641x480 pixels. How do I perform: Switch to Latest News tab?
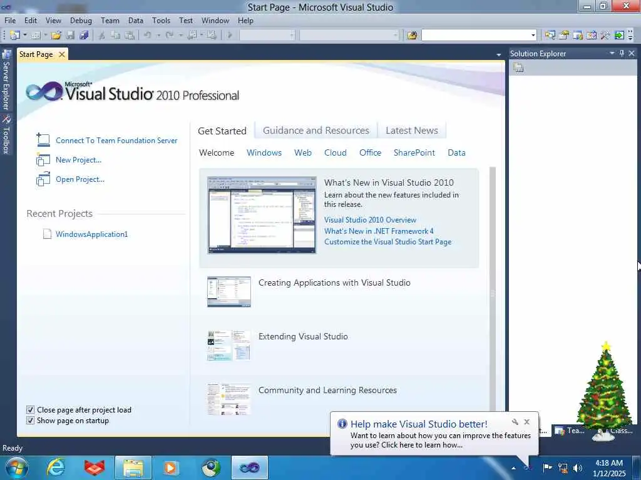[412, 130]
